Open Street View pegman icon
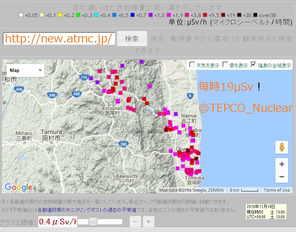The image size is (296, 232). [282, 147]
